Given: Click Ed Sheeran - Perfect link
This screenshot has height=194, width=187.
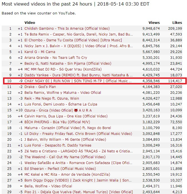Looking at the screenshot, I should coord(60,168).
